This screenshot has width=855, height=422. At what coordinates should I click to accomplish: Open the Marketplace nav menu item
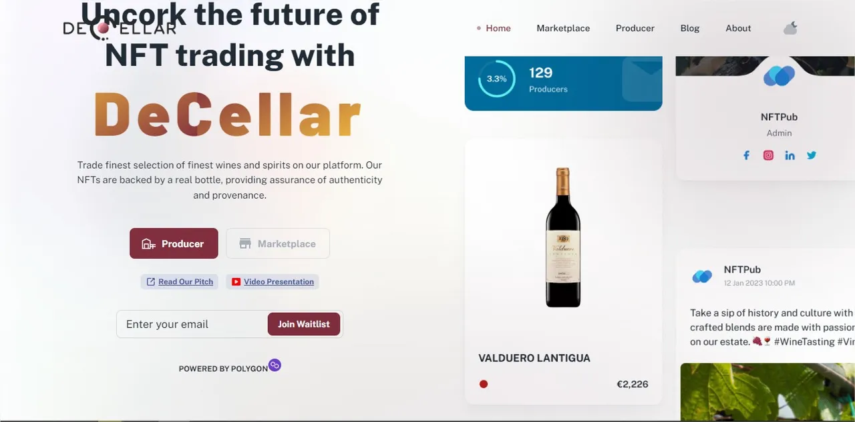point(563,28)
